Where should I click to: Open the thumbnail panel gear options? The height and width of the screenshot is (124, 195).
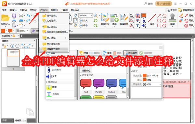coord(4,46)
